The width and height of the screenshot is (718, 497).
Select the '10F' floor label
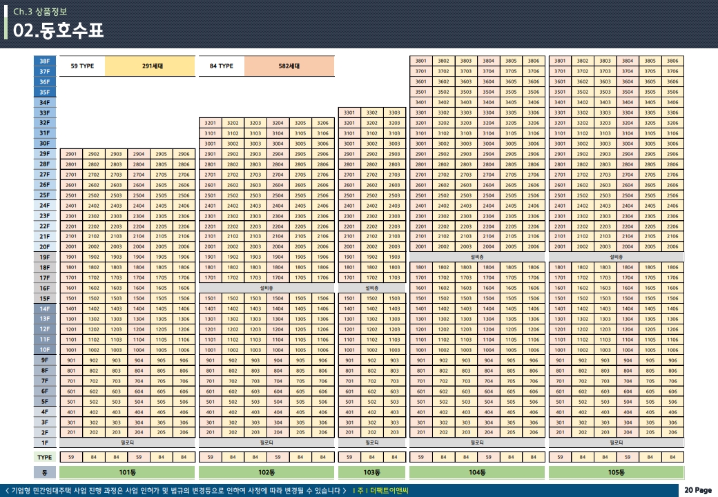(x=45, y=350)
